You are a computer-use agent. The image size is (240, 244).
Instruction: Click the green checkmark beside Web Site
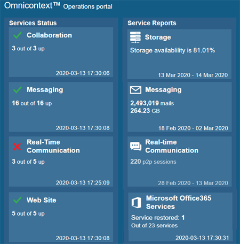pyautogui.click(x=18, y=200)
